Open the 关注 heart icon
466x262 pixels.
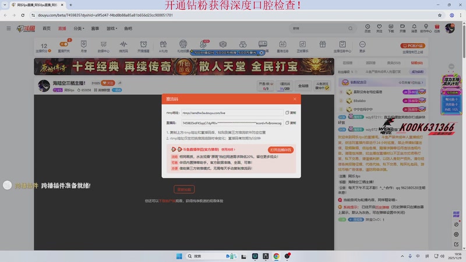point(379,28)
